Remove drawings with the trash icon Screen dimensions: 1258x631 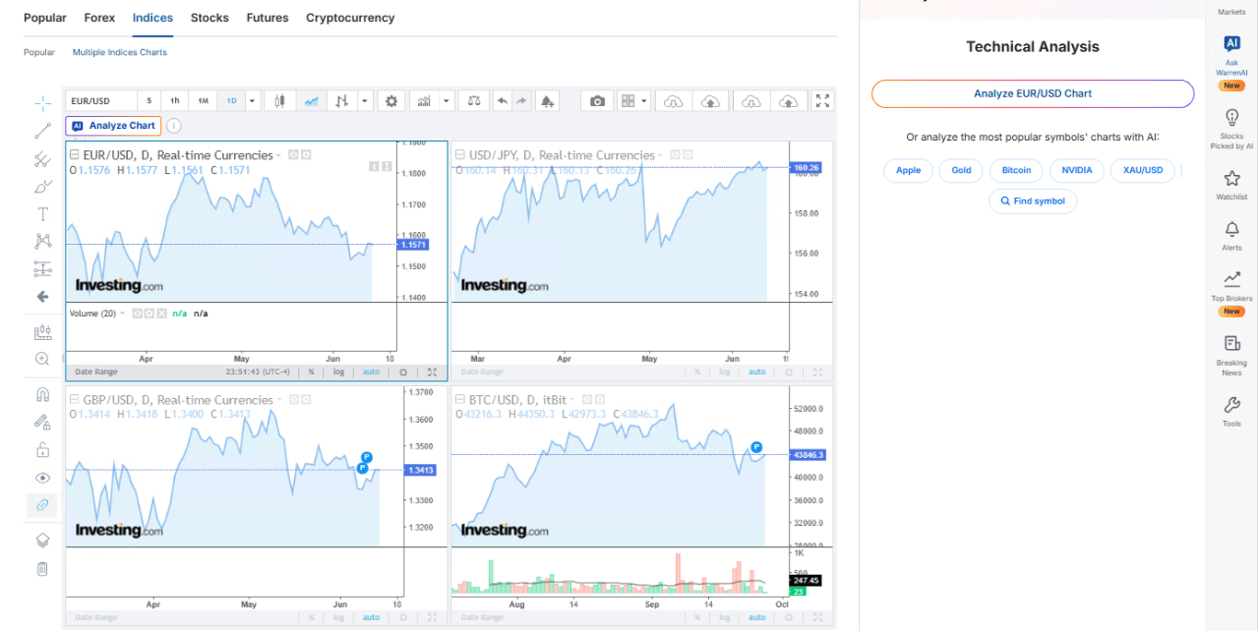[42, 568]
